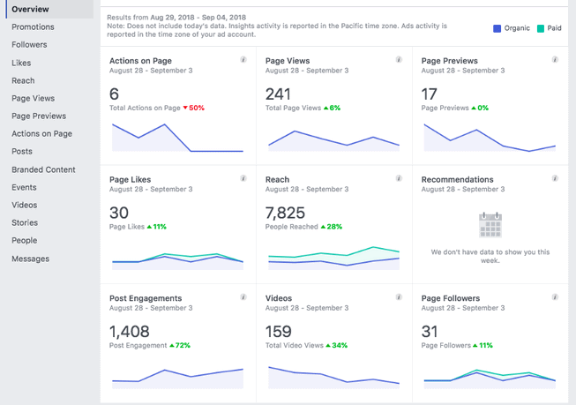Click the green Paid legend swatch
The width and height of the screenshot is (576, 405).
click(x=541, y=28)
